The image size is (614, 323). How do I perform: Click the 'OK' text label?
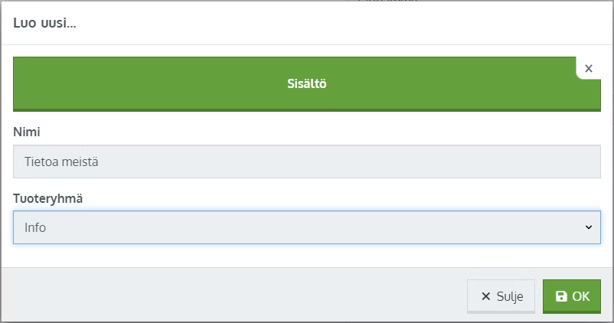pos(581,296)
